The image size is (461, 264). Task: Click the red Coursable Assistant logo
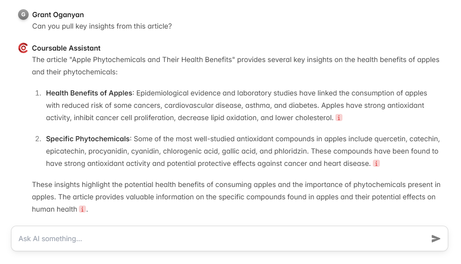(x=23, y=48)
